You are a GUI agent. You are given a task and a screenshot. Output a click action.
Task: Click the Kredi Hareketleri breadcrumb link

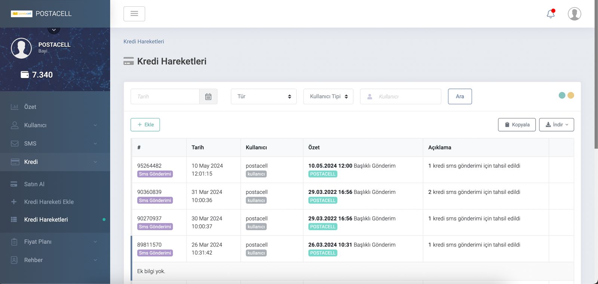click(x=144, y=41)
